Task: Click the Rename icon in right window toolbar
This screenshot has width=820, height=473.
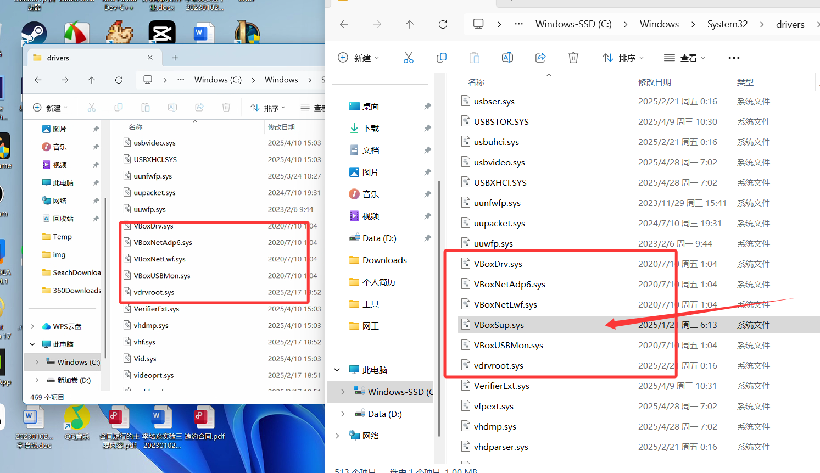Action: point(507,58)
